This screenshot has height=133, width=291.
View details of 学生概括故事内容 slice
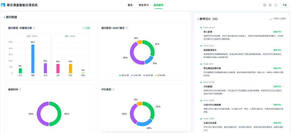278,68
